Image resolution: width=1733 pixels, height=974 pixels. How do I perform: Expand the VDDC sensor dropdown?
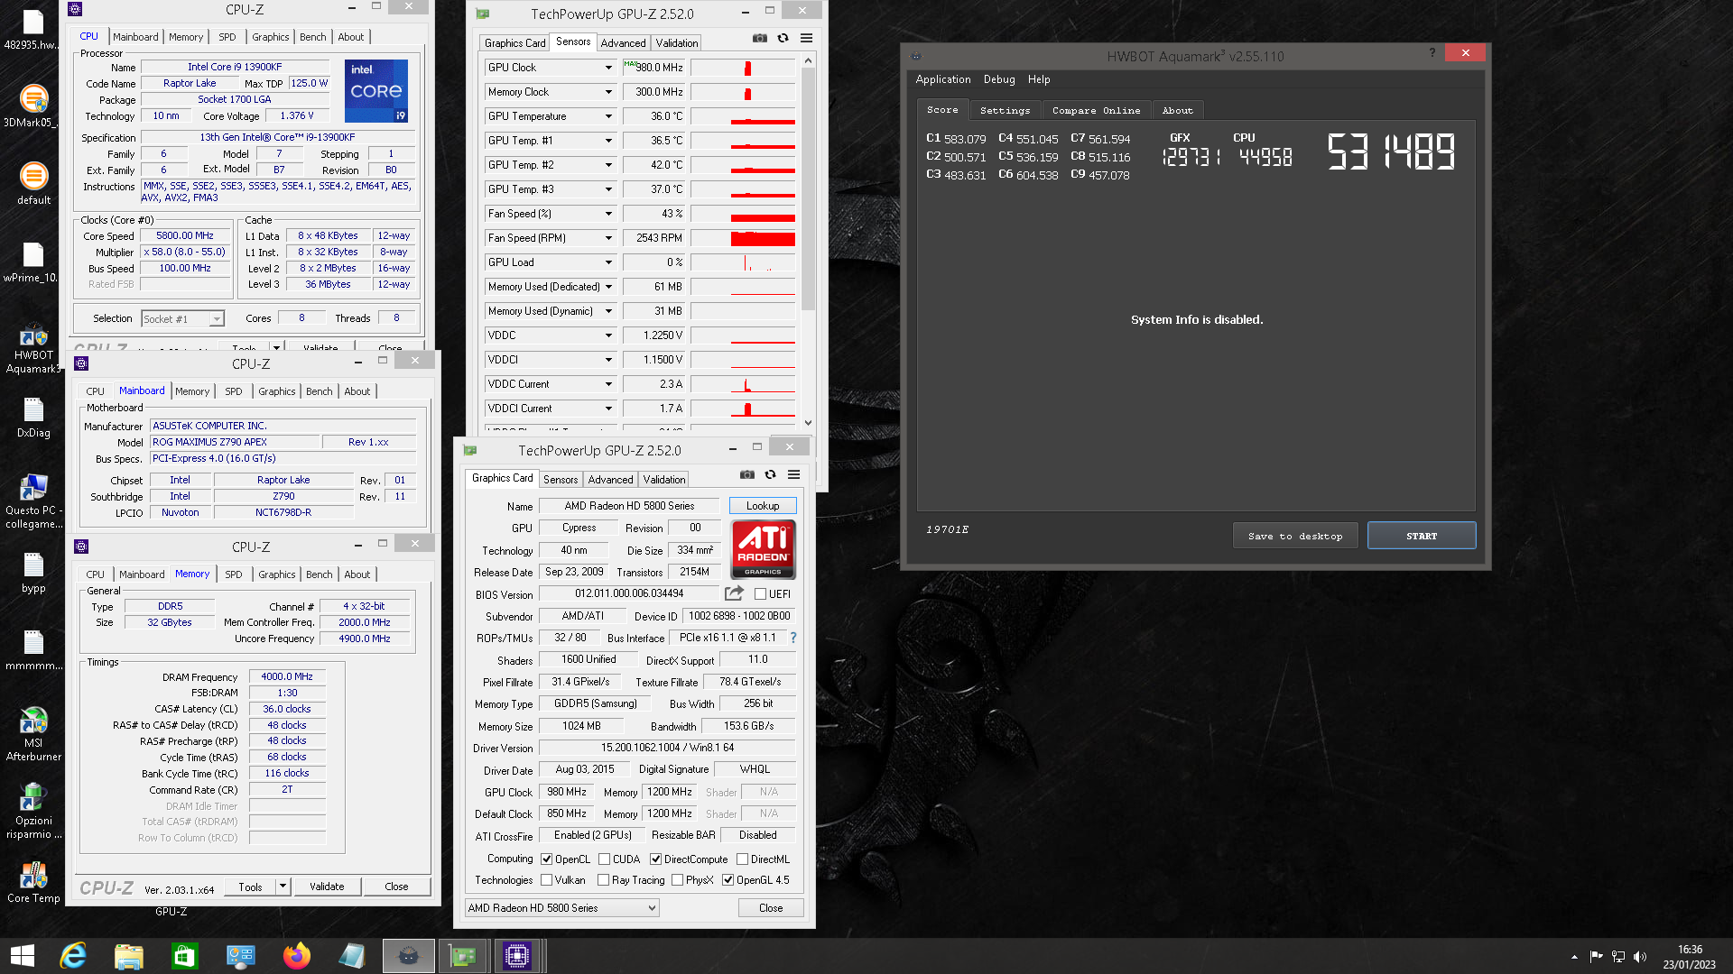[x=608, y=335]
